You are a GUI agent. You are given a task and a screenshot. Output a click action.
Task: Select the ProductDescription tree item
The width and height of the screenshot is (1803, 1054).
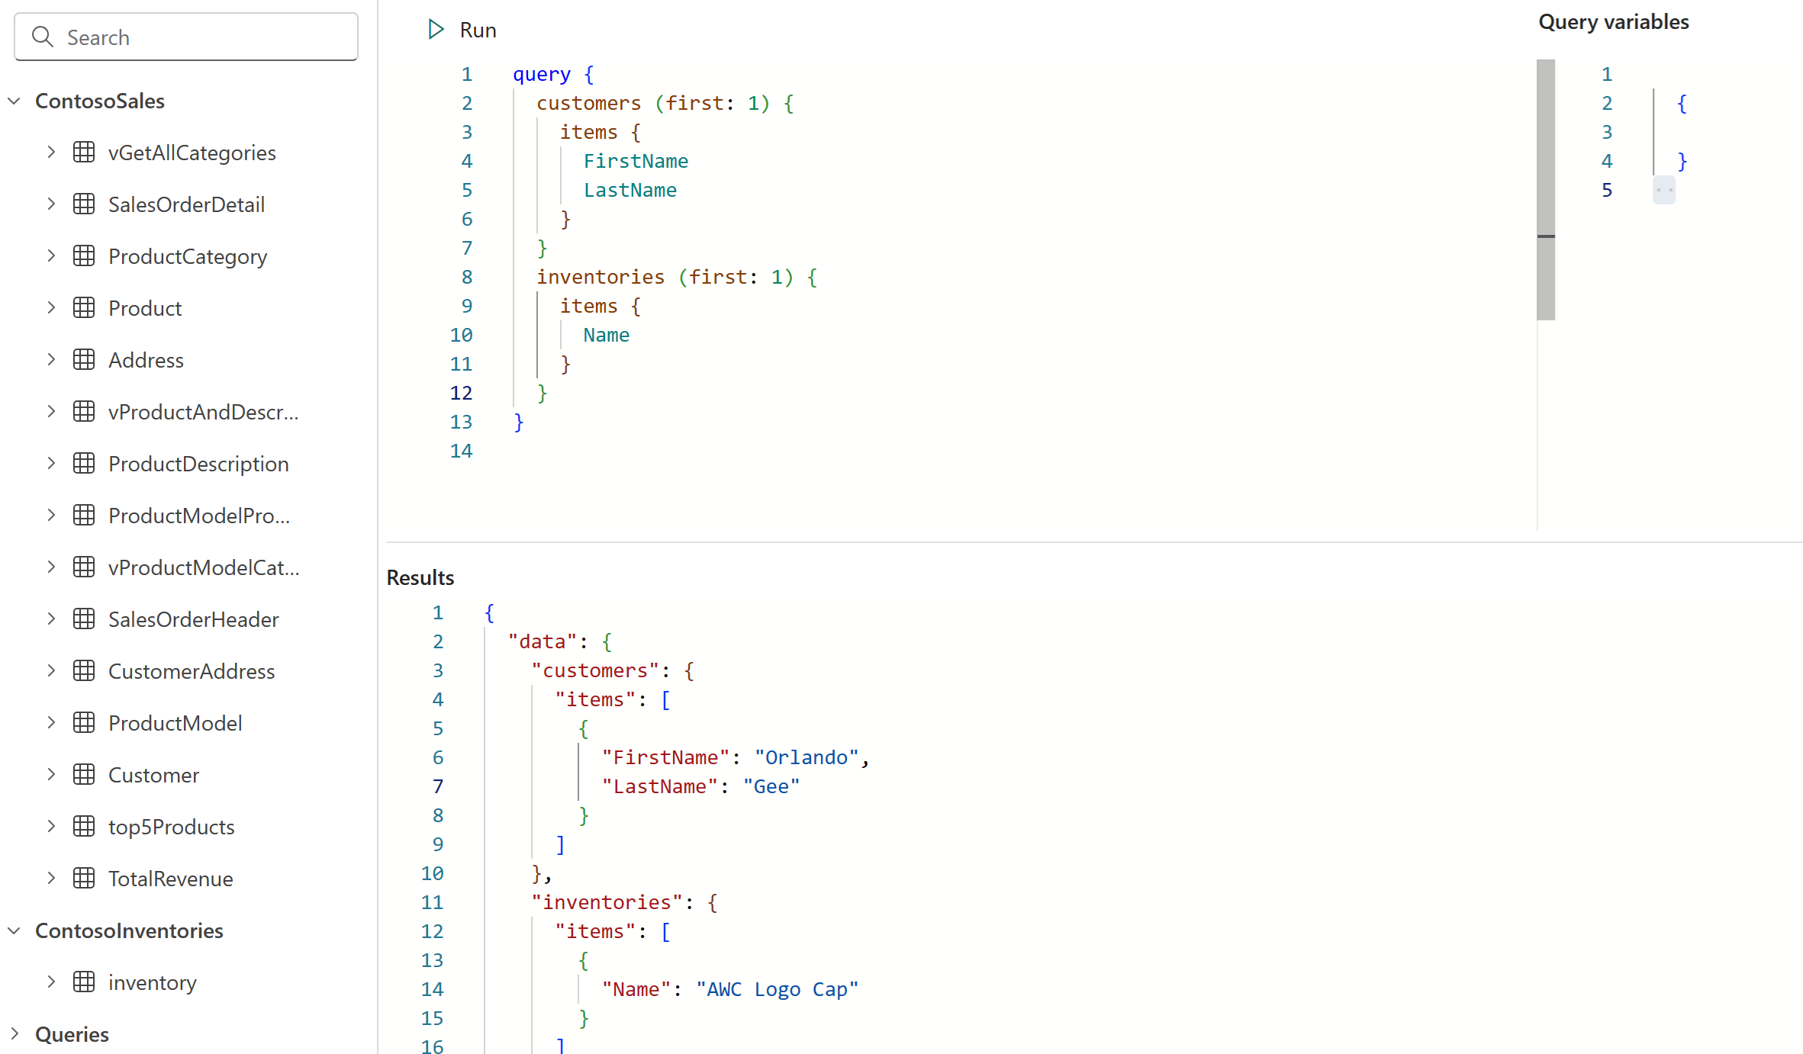coord(198,464)
